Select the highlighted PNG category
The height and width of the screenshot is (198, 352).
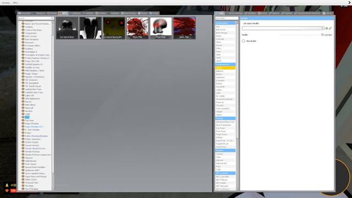click(27, 117)
